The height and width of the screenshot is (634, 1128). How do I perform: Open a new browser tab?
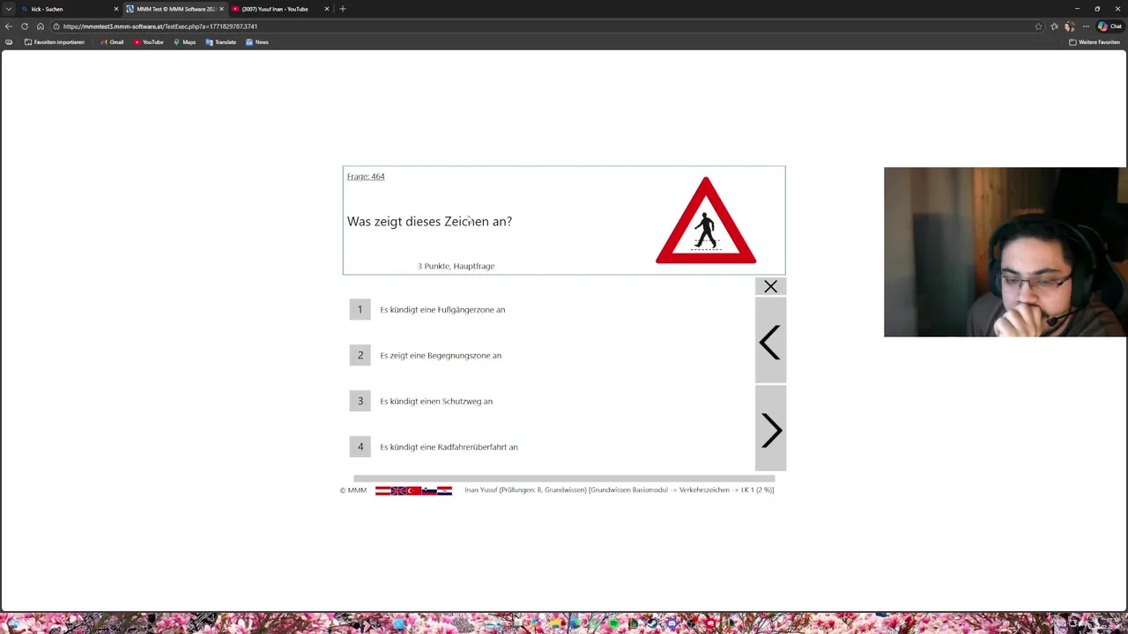(343, 9)
